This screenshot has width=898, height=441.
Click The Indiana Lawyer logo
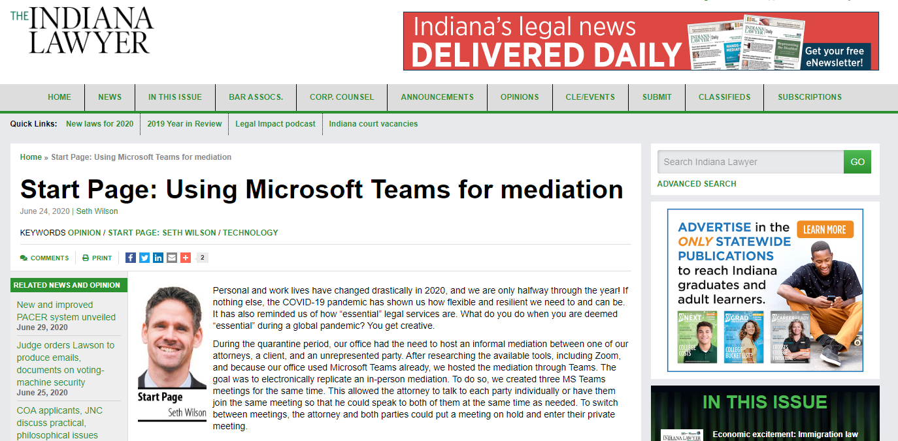tap(82, 31)
